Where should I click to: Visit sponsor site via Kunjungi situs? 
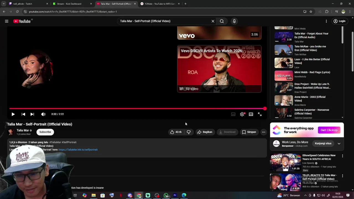coord(323,143)
